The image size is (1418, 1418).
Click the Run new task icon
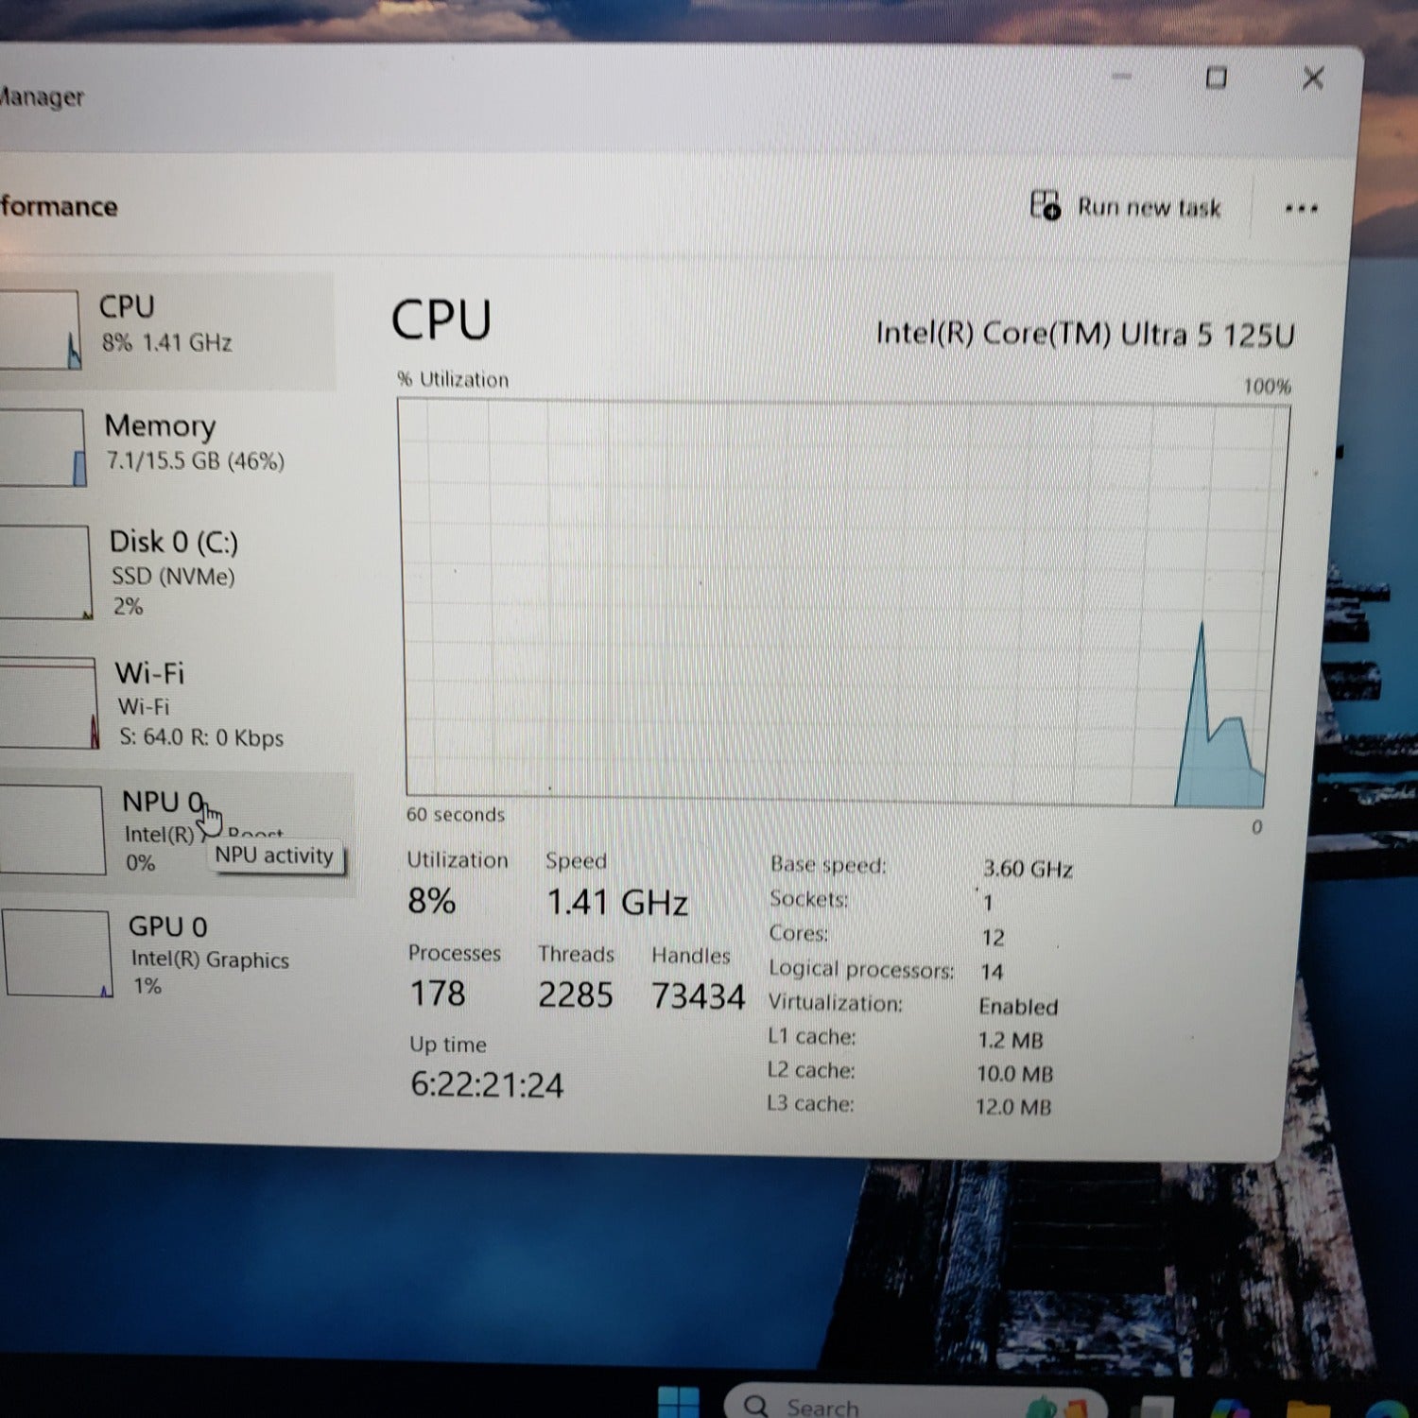click(1045, 205)
